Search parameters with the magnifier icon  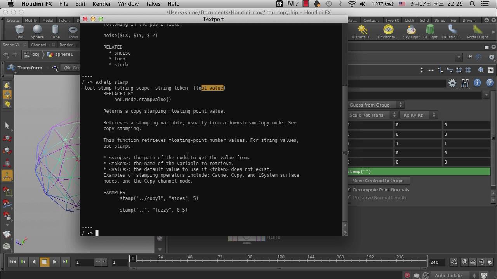coord(481,70)
